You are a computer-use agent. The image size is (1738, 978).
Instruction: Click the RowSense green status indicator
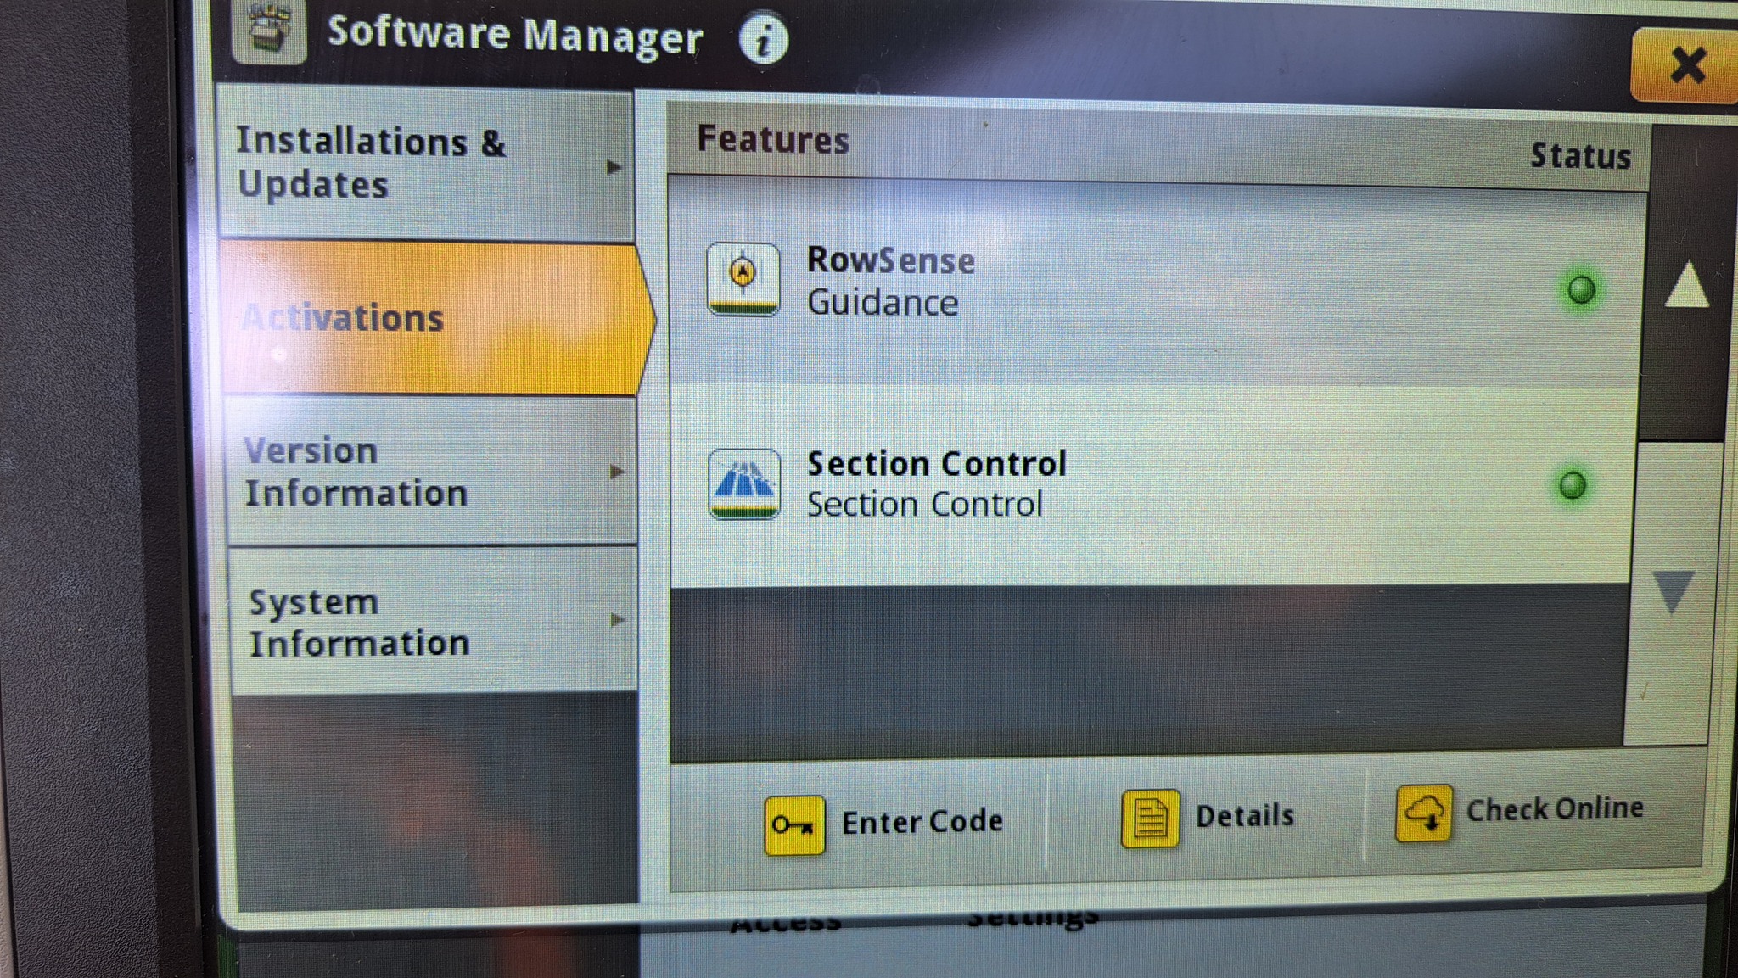coord(1580,290)
